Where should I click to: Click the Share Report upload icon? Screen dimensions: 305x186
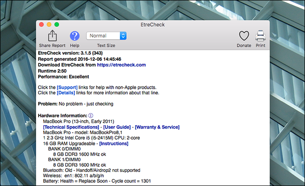(53, 36)
